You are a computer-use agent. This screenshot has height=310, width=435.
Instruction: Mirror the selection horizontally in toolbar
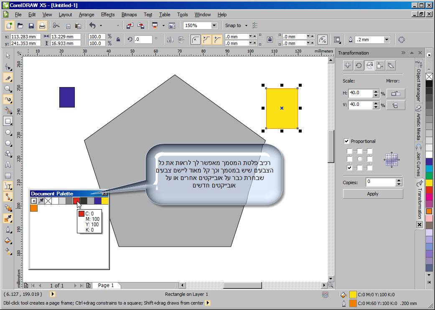170,40
